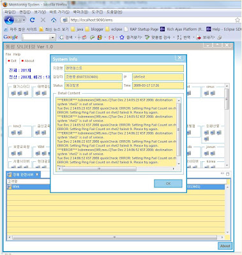Screen dimensions: 242x255
Task: Select the right server icon in kmc3 group
Action: tap(20, 133)
